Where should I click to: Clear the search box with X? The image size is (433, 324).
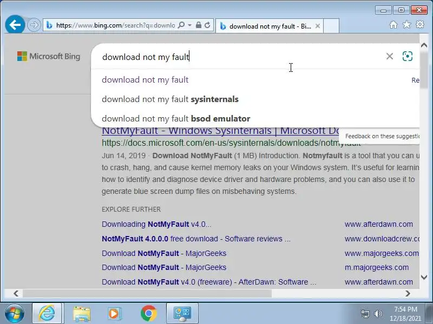click(389, 57)
